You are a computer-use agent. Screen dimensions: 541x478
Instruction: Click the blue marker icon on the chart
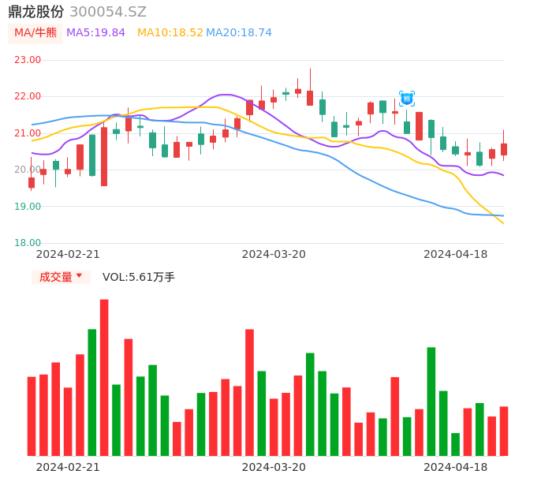point(407,99)
